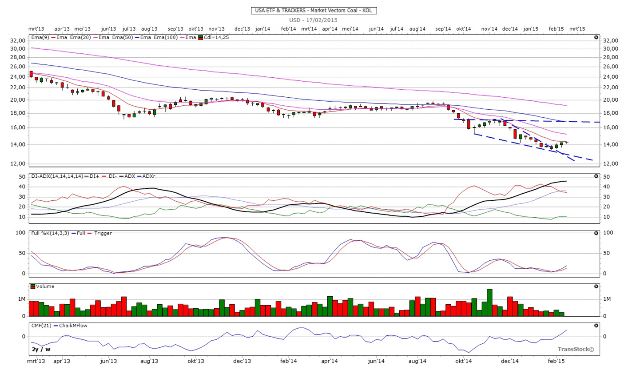
Task: Close the EMA price chart panel
Action: [596, 38]
